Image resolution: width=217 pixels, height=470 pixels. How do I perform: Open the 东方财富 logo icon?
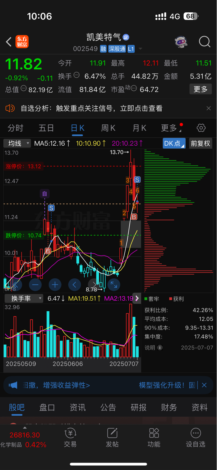[x=22, y=42]
